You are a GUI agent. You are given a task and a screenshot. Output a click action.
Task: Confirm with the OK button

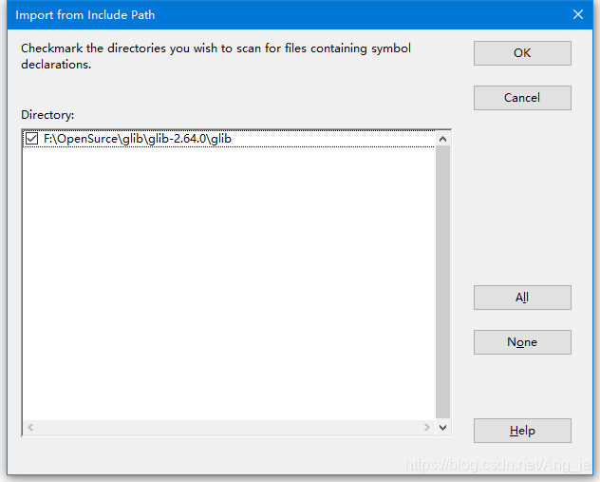(522, 53)
